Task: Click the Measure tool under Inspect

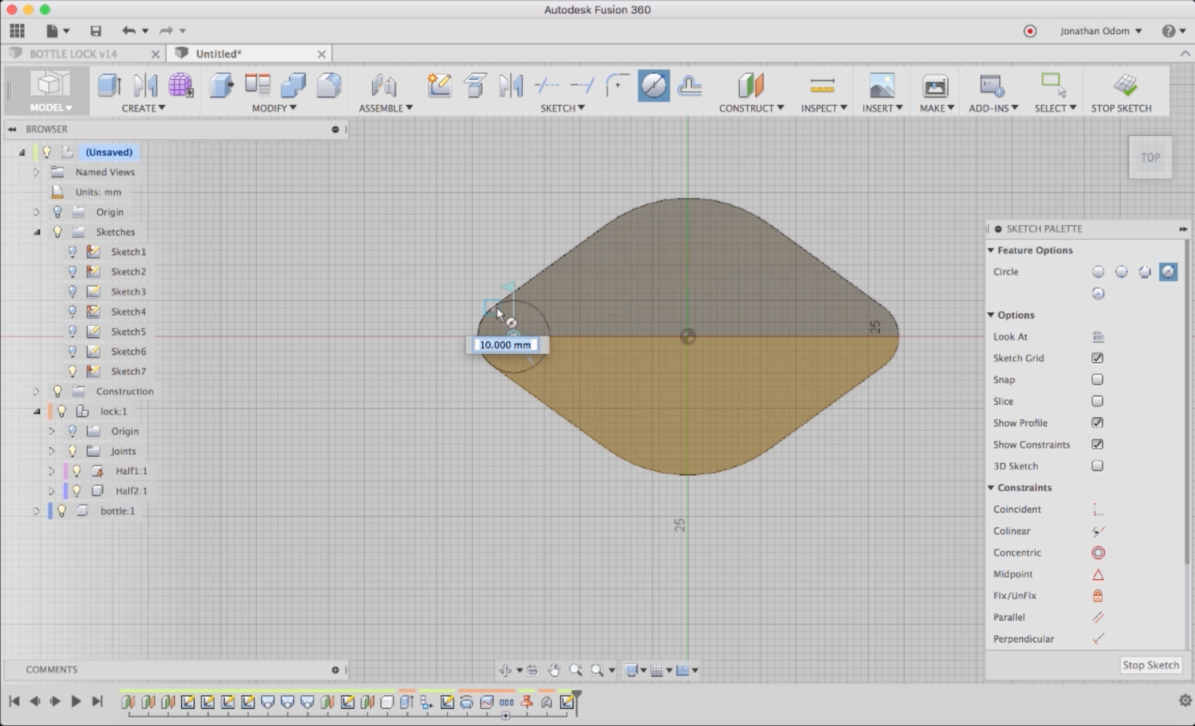Action: click(822, 86)
